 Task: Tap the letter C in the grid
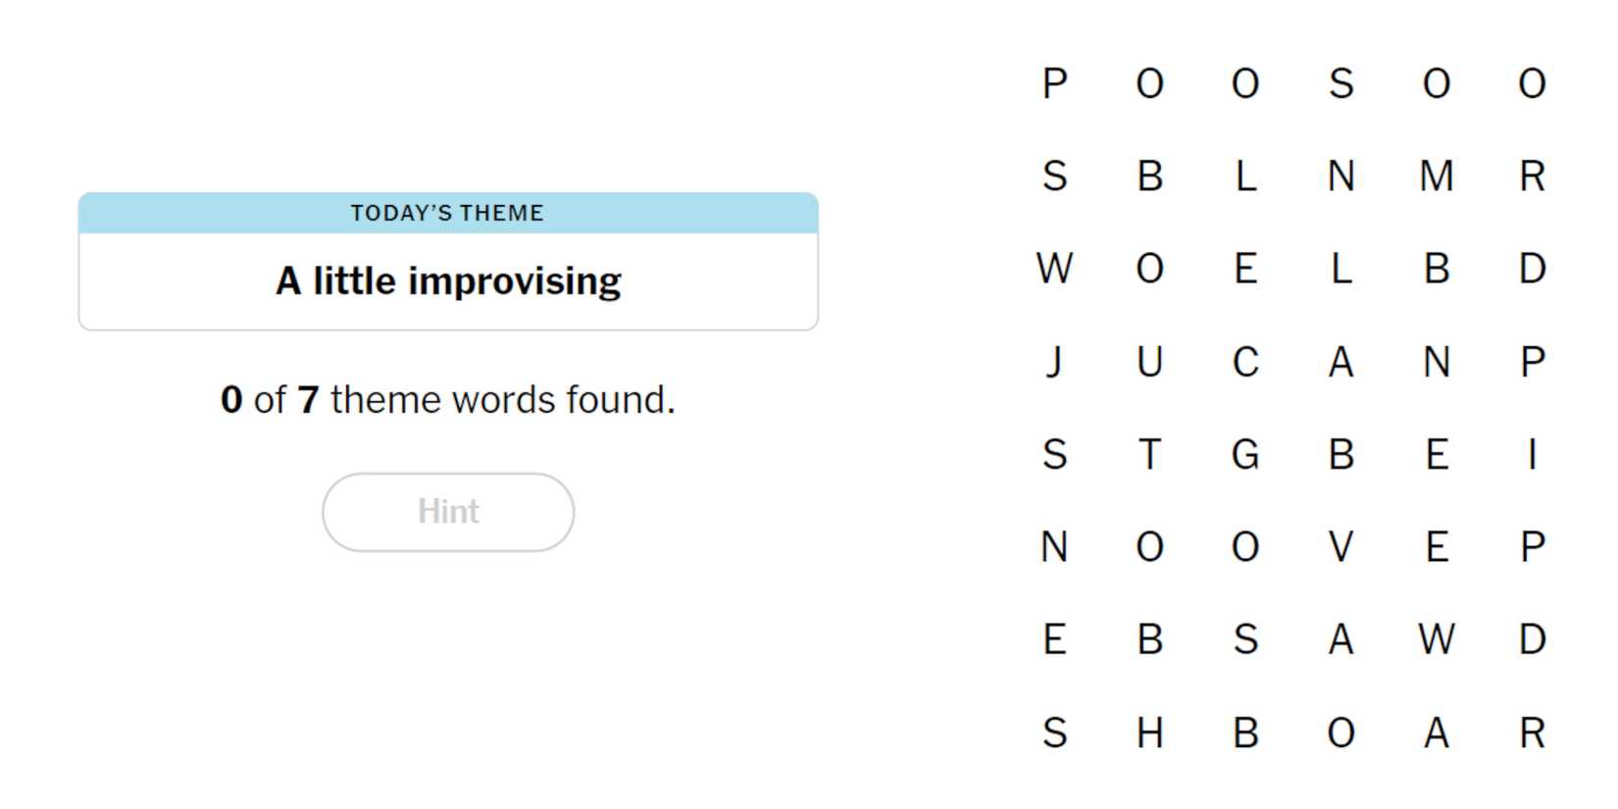(x=1245, y=362)
